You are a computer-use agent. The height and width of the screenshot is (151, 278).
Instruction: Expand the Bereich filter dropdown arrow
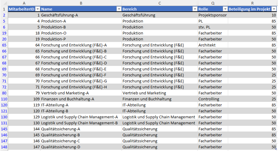(195, 9)
